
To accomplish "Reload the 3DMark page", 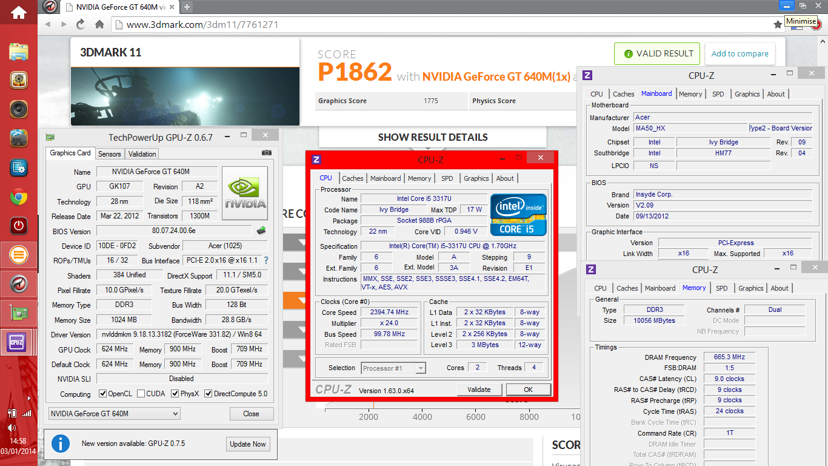I will click(x=81, y=25).
